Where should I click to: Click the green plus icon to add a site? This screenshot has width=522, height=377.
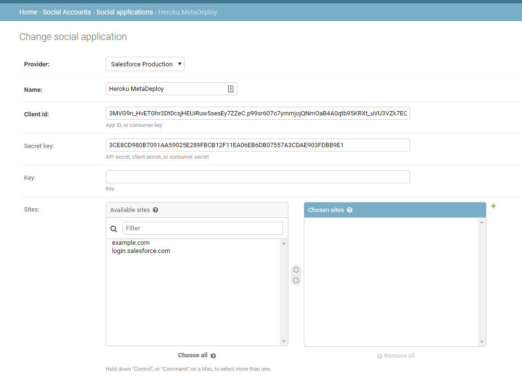(493, 206)
